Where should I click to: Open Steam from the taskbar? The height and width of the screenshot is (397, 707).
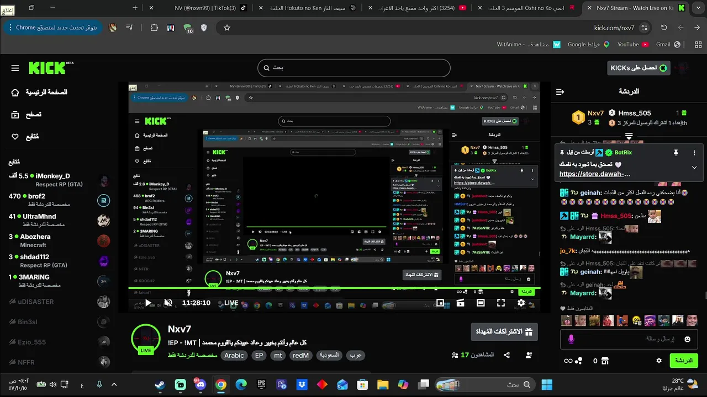point(160,384)
